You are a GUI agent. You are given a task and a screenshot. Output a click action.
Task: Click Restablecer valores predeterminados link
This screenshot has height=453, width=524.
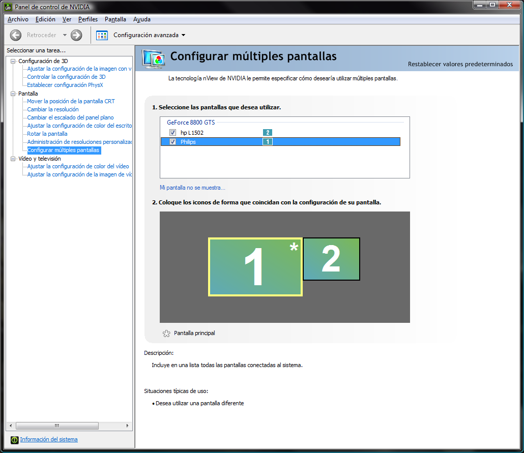(x=460, y=64)
